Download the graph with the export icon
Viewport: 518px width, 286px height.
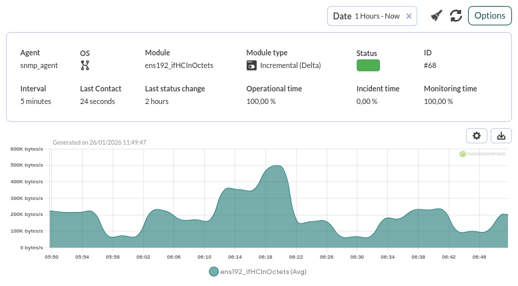[501, 135]
